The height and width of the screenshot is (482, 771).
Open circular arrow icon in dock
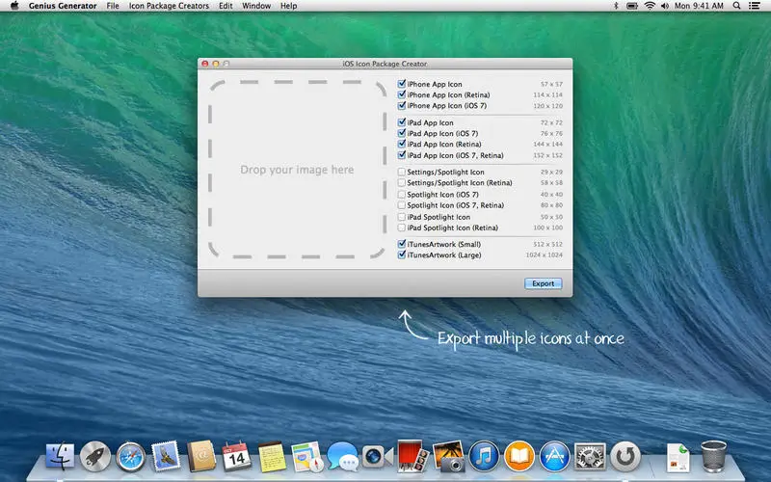click(625, 456)
